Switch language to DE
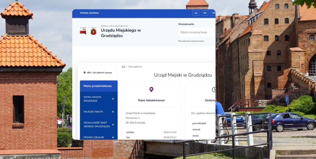Screen dimensions: 316x159 213,13
